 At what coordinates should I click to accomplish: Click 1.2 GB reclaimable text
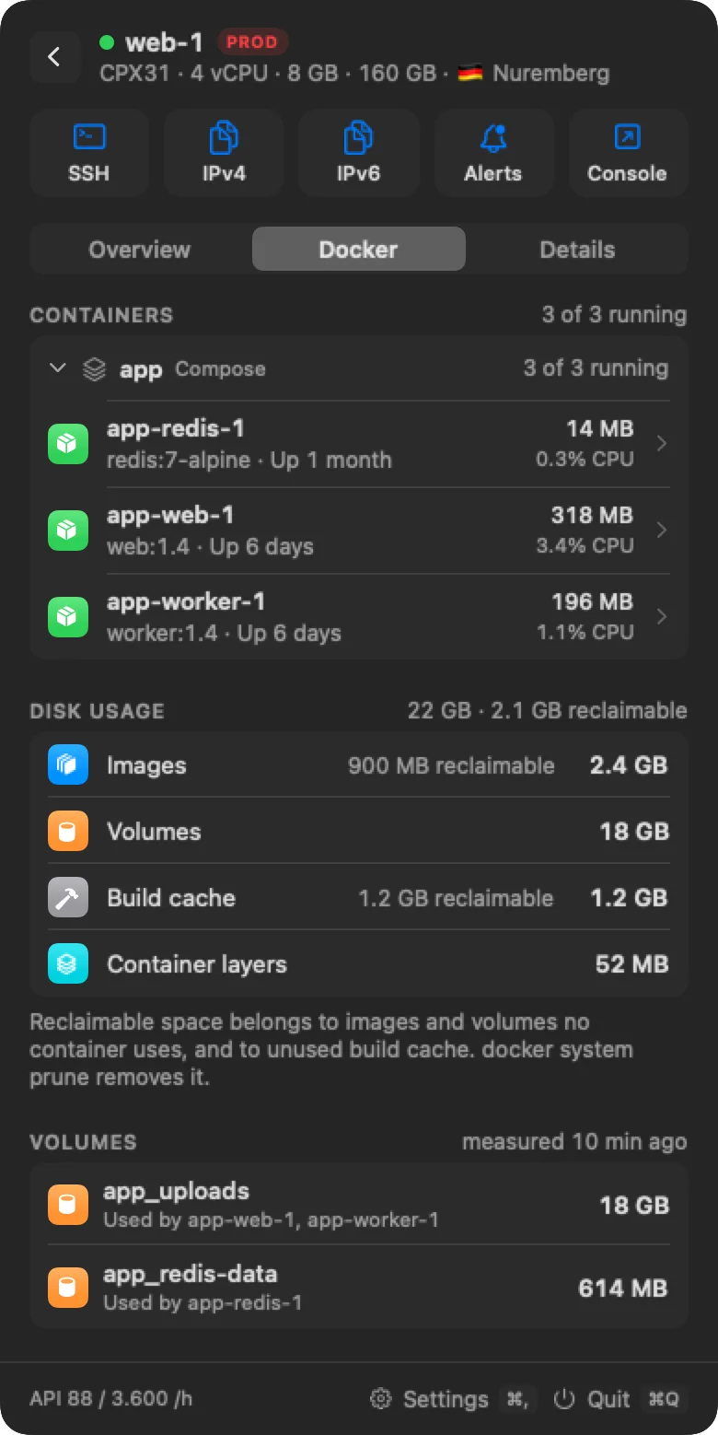[456, 898]
